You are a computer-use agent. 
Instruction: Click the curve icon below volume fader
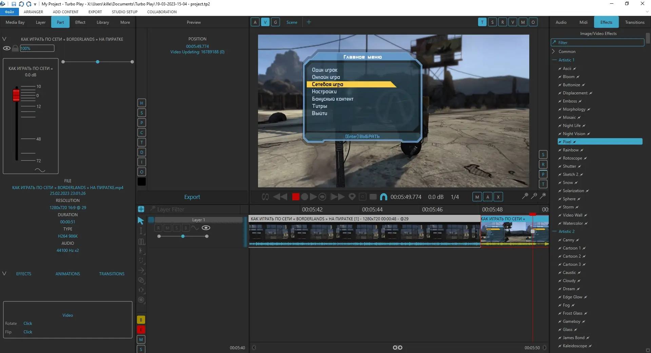[40, 170]
